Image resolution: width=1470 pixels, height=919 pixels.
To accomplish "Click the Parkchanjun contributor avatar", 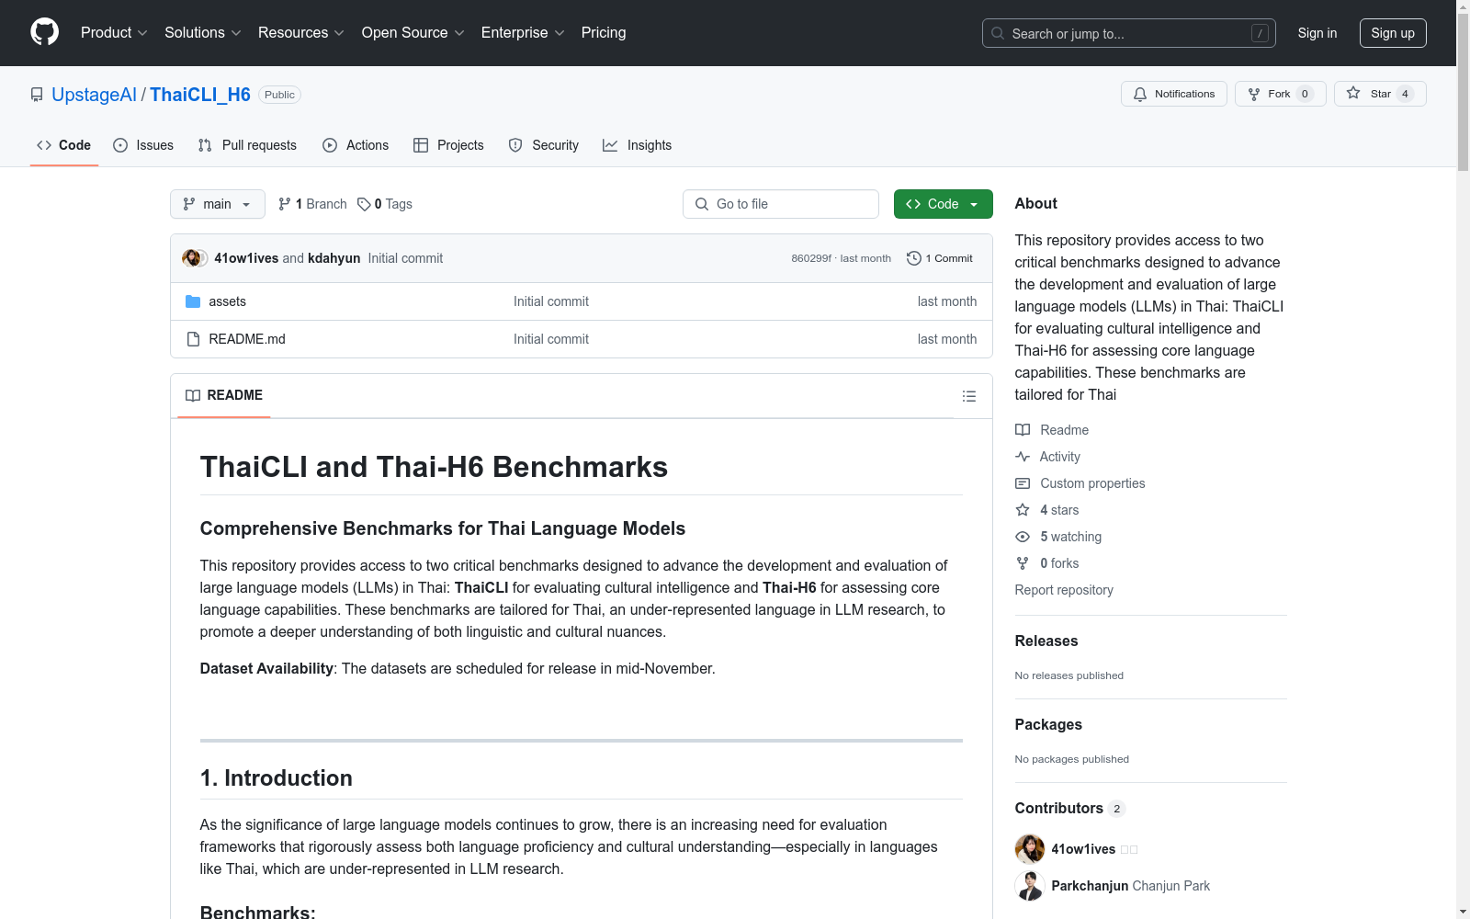I will [1030, 886].
